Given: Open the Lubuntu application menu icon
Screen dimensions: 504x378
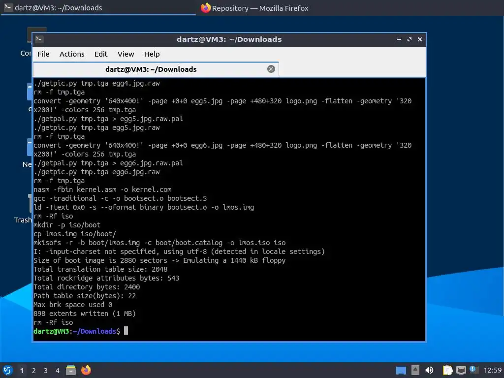Looking at the screenshot, I should [8, 370].
